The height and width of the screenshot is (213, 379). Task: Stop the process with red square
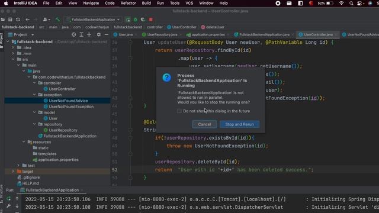tap(150, 20)
